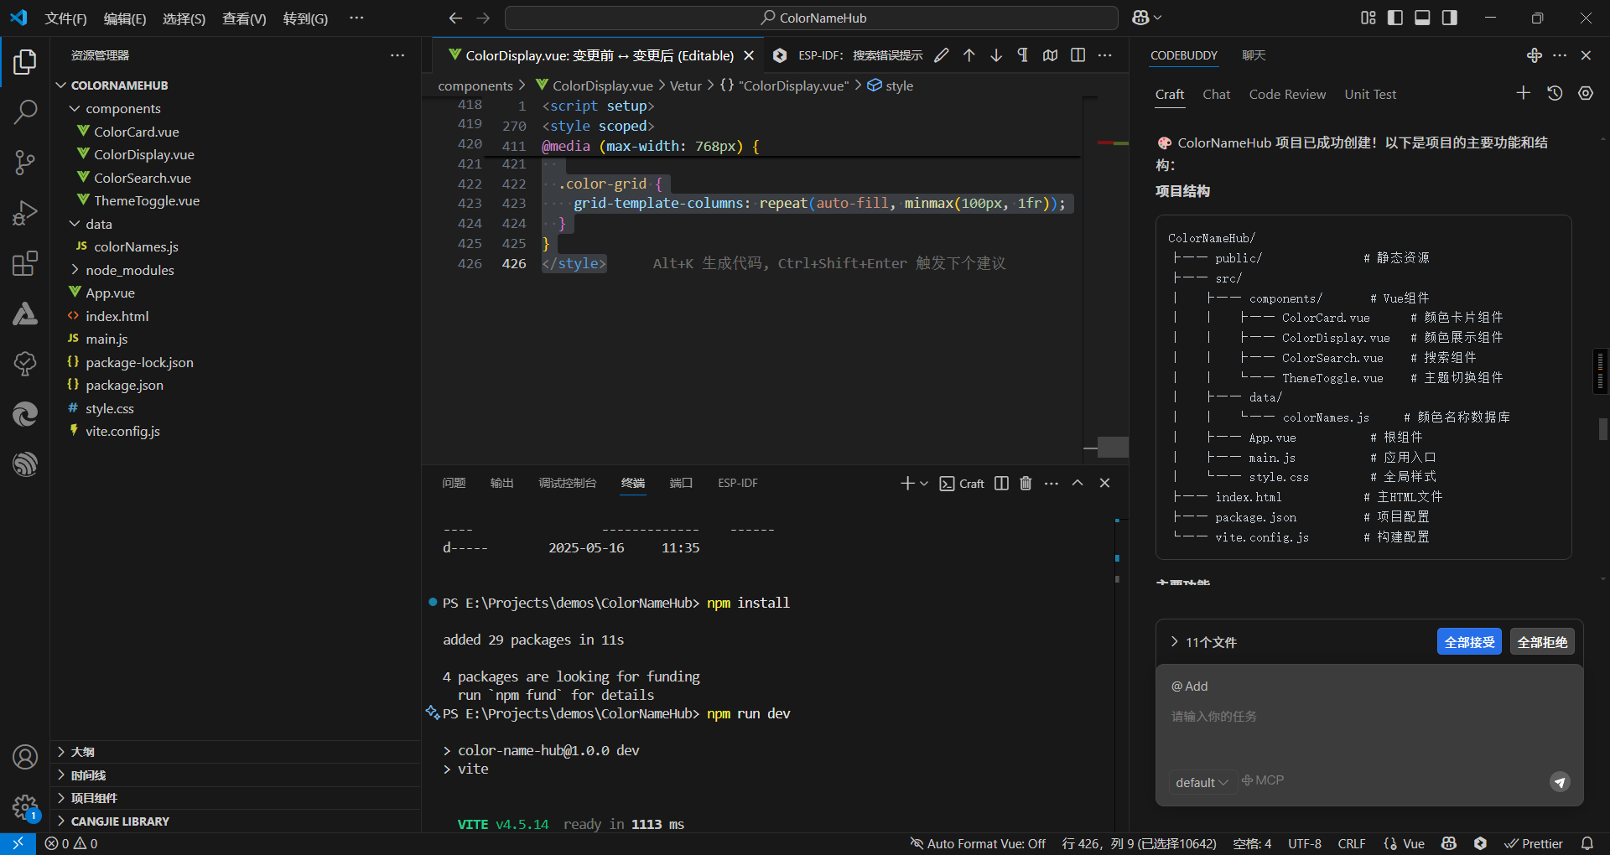Toggle Auto Format Vue status item
Image resolution: width=1610 pixels, height=855 pixels.
pos(978,844)
